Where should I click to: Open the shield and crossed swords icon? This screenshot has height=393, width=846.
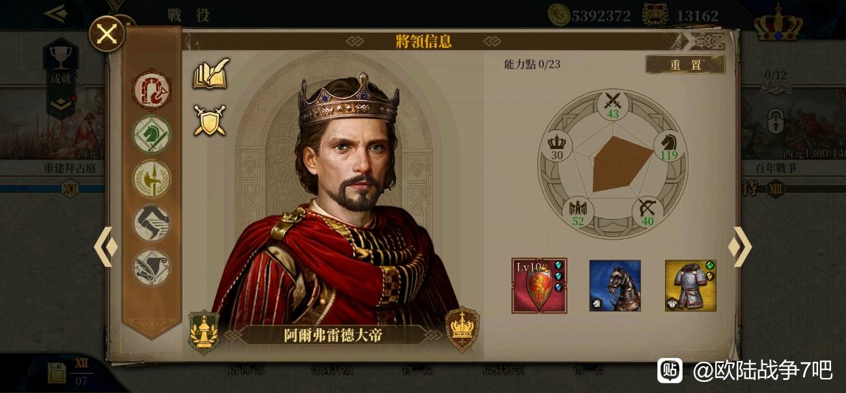(x=210, y=121)
